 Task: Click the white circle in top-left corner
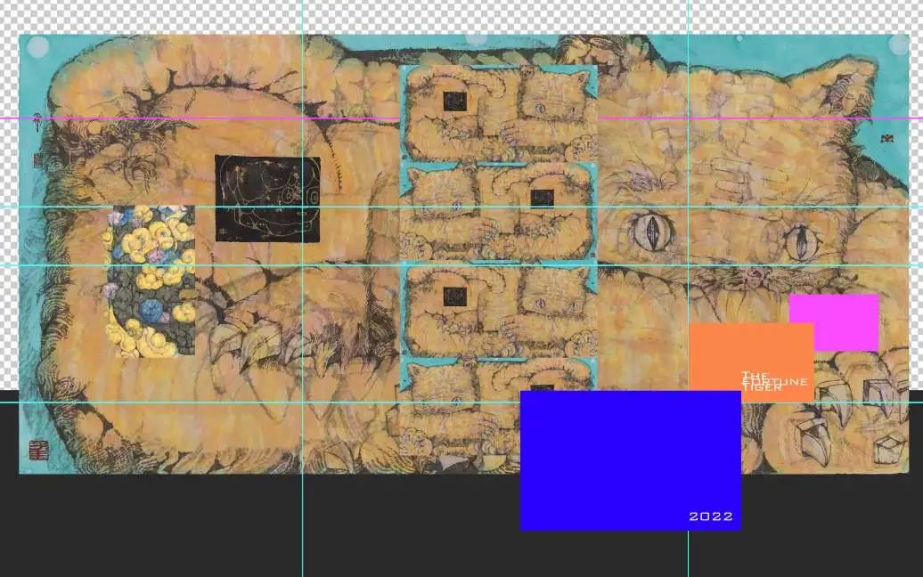pos(38,47)
